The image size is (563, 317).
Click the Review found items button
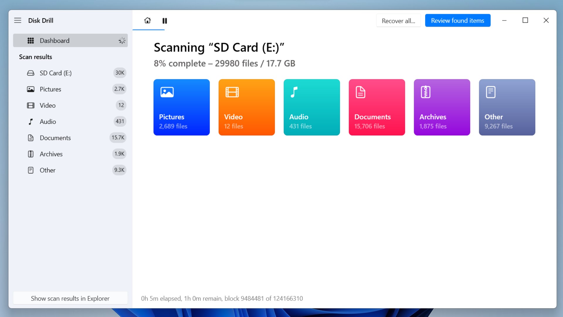458,21
